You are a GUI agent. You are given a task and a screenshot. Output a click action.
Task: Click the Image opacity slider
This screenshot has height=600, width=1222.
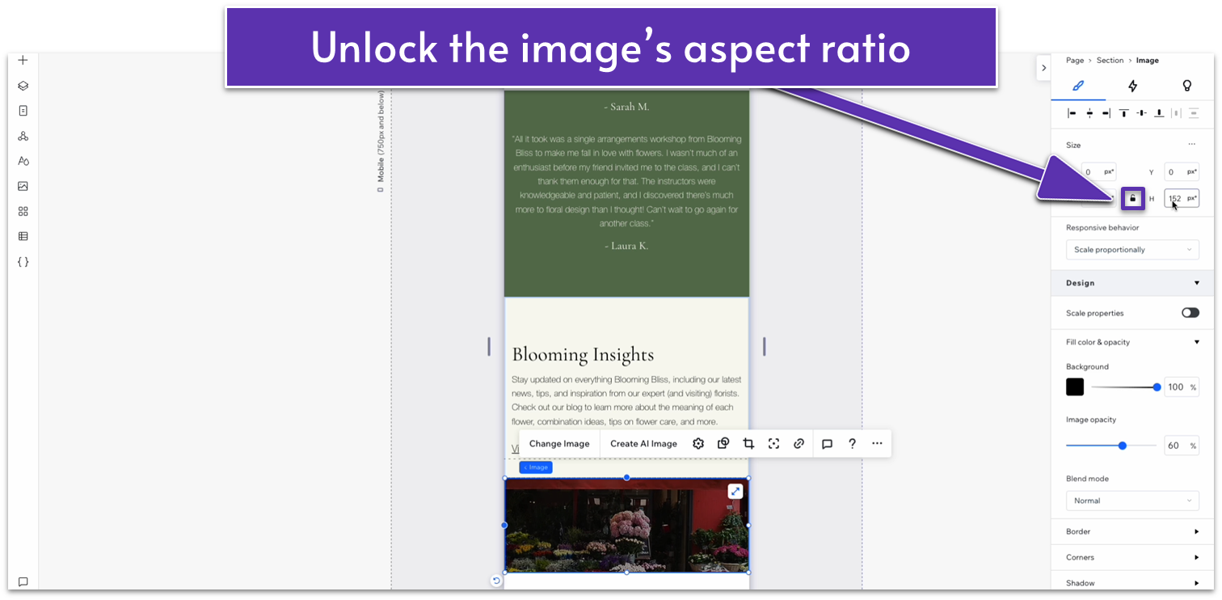1110,446
